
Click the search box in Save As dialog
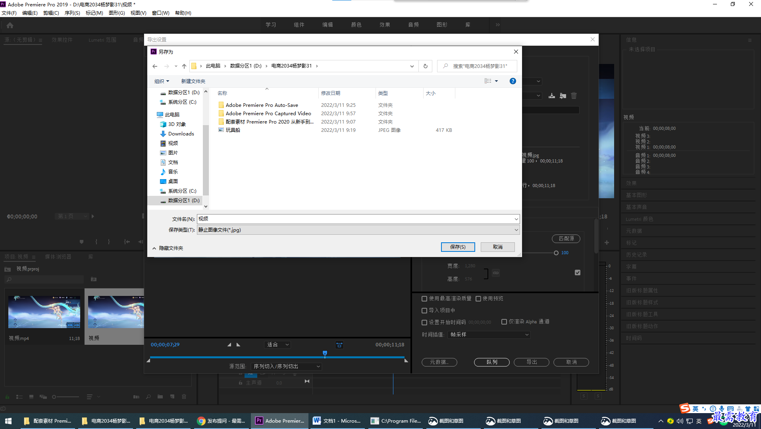(x=477, y=66)
